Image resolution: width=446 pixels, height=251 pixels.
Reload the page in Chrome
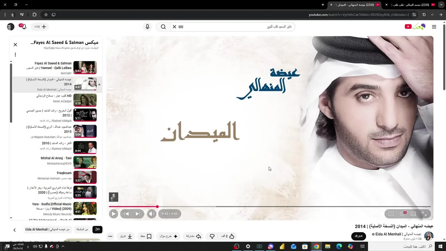click(x=424, y=15)
